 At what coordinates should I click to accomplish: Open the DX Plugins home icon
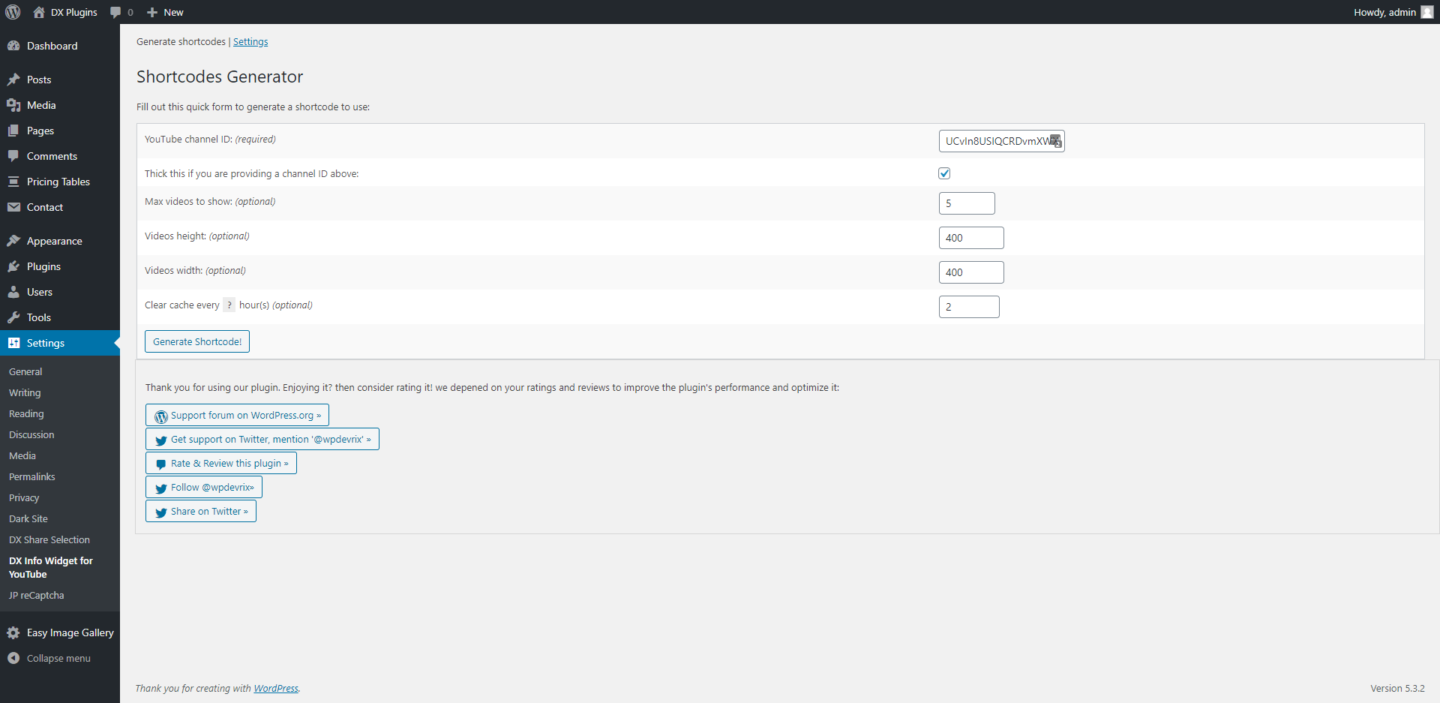(39, 12)
